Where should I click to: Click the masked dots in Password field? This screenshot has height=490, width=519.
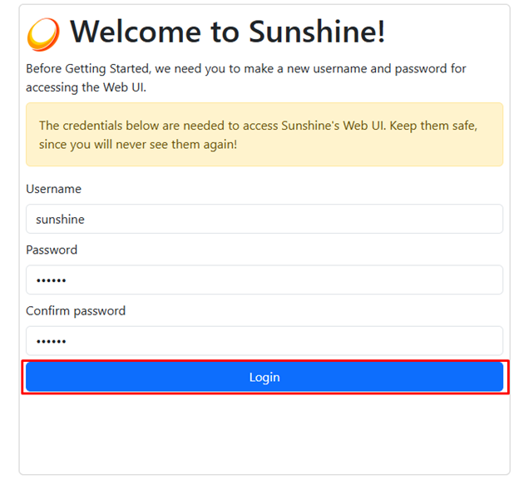(x=52, y=280)
